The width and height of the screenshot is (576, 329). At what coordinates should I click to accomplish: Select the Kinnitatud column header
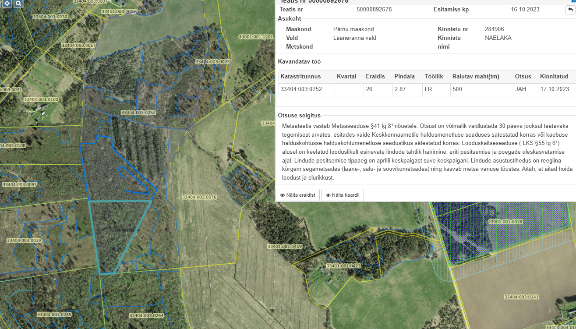[554, 76]
